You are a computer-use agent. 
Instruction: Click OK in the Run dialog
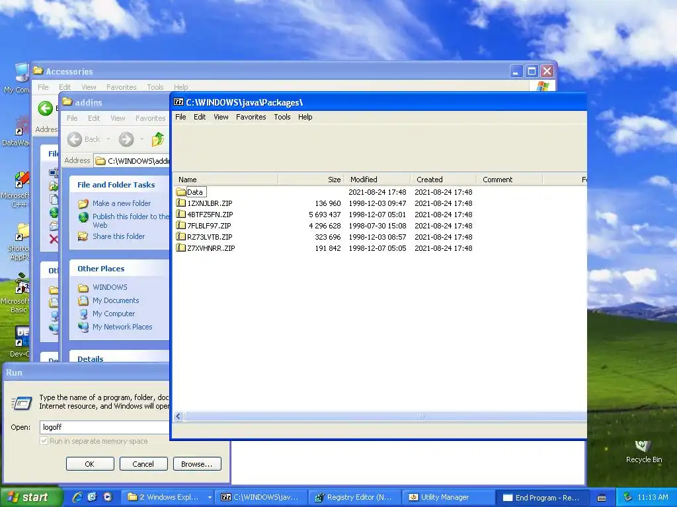[90, 464]
